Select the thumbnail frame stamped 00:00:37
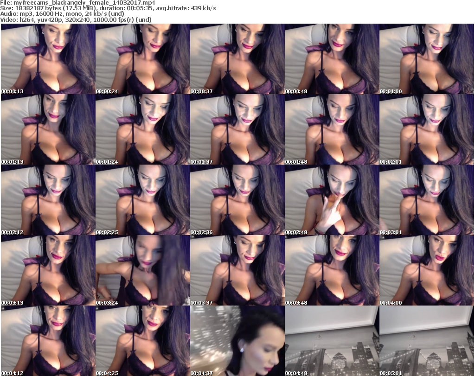The image size is (475, 376). [237, 59]
